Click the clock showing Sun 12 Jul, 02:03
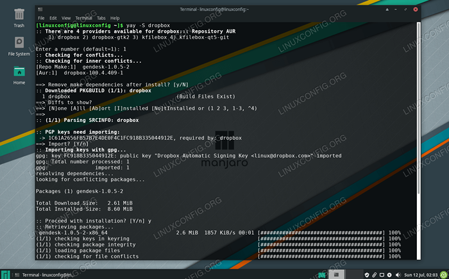 click(421, 275)
